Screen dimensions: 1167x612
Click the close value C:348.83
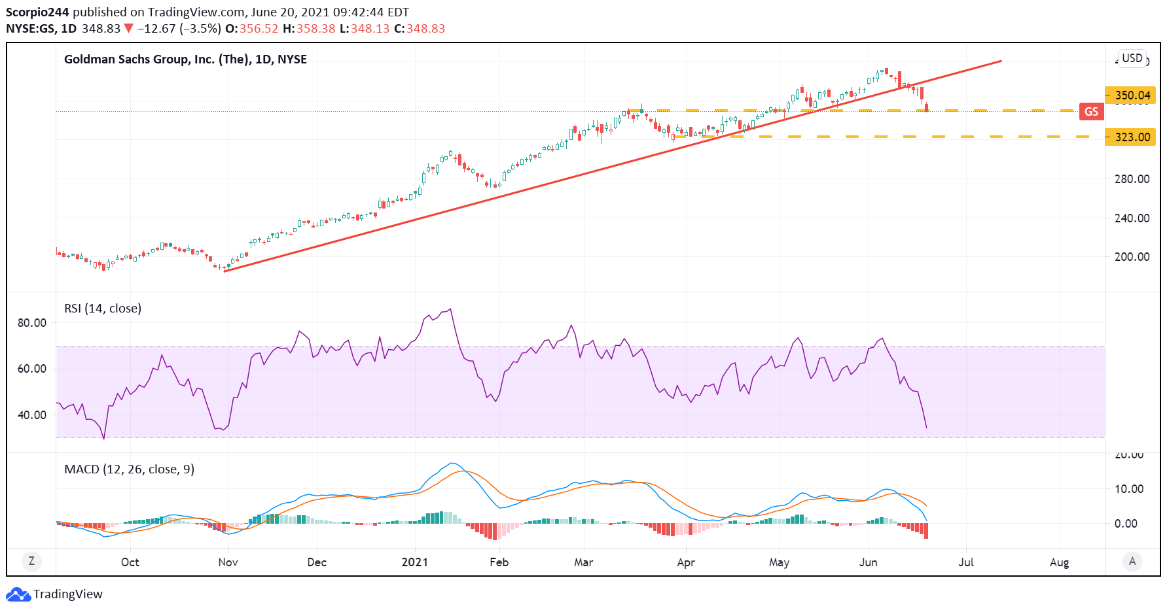pos(420,29)
